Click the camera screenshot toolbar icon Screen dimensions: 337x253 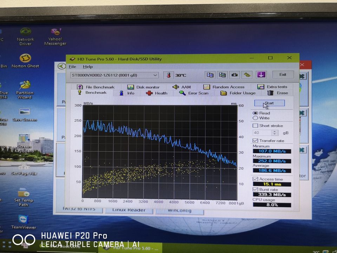[x=235, y=75]
